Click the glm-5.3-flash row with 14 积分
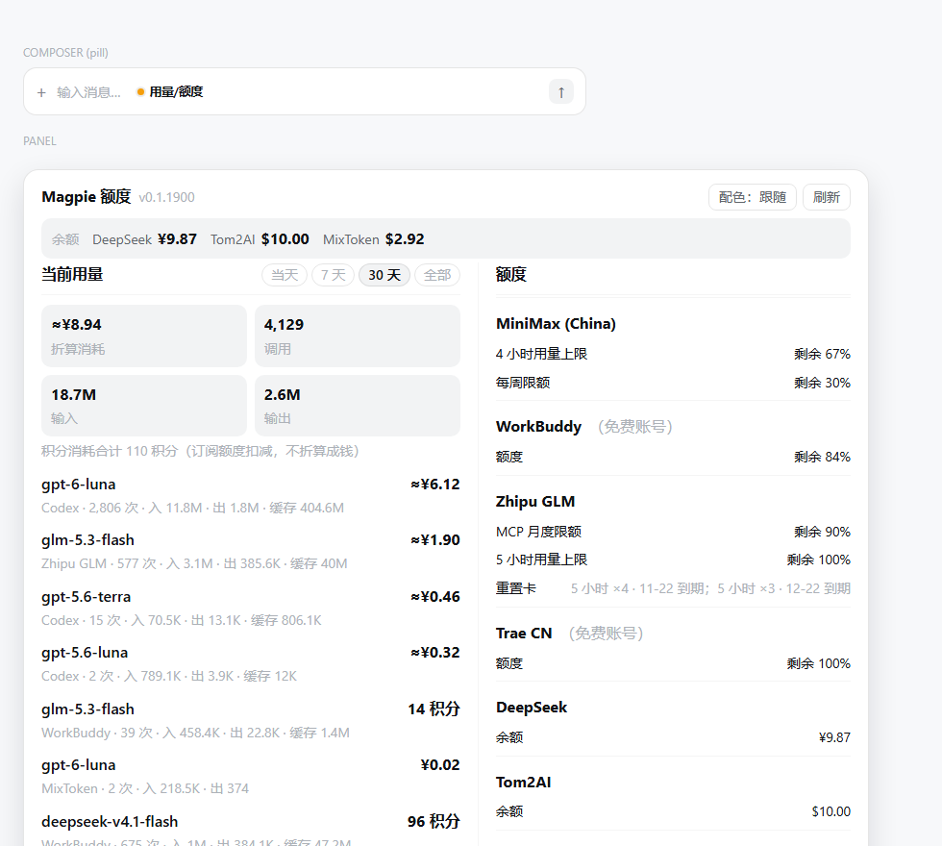 click(x=251, y=720)
